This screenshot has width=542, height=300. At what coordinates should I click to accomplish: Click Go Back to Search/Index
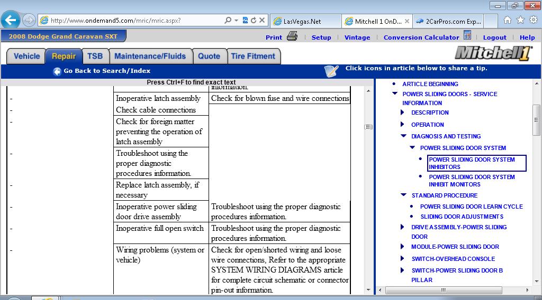point(107,71)
